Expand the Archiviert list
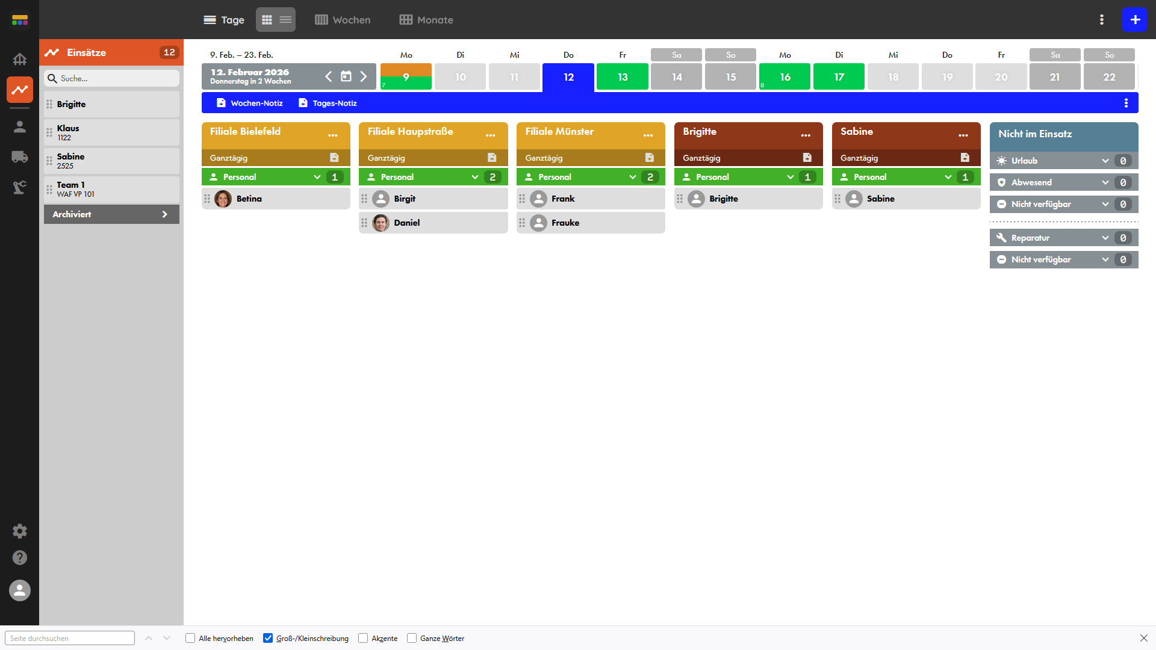Screen dimensions: 1156x650 tap(111, 214)
